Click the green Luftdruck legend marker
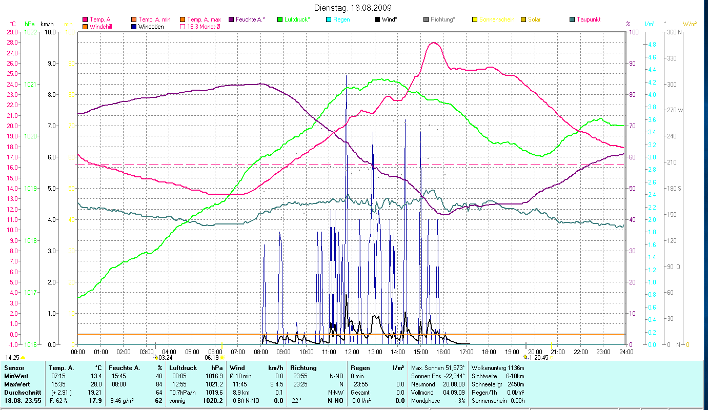 [280, 19]
